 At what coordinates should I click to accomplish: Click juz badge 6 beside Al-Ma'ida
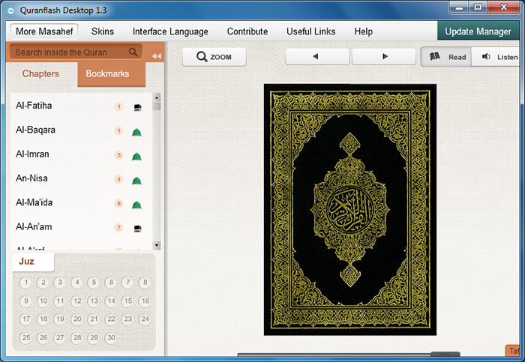tap(118, 203)
